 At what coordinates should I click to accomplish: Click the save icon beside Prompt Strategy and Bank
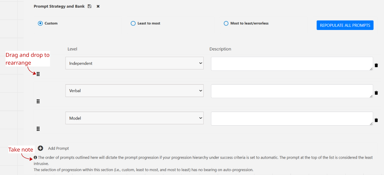click(90, 6)
